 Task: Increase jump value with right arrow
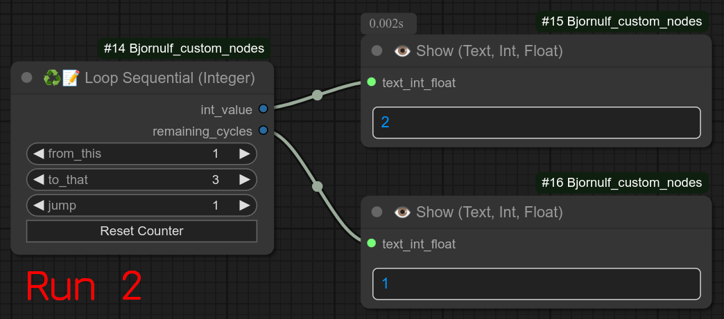245,206
